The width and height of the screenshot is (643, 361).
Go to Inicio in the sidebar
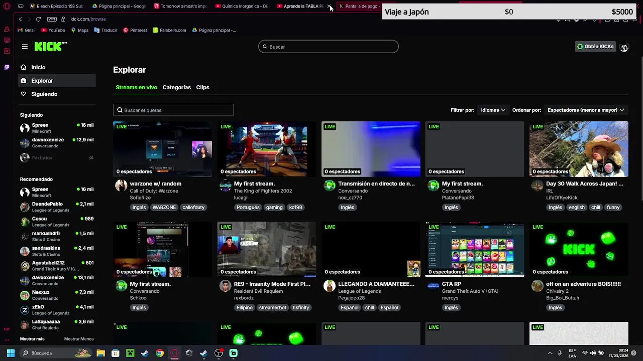pos(57,67)
